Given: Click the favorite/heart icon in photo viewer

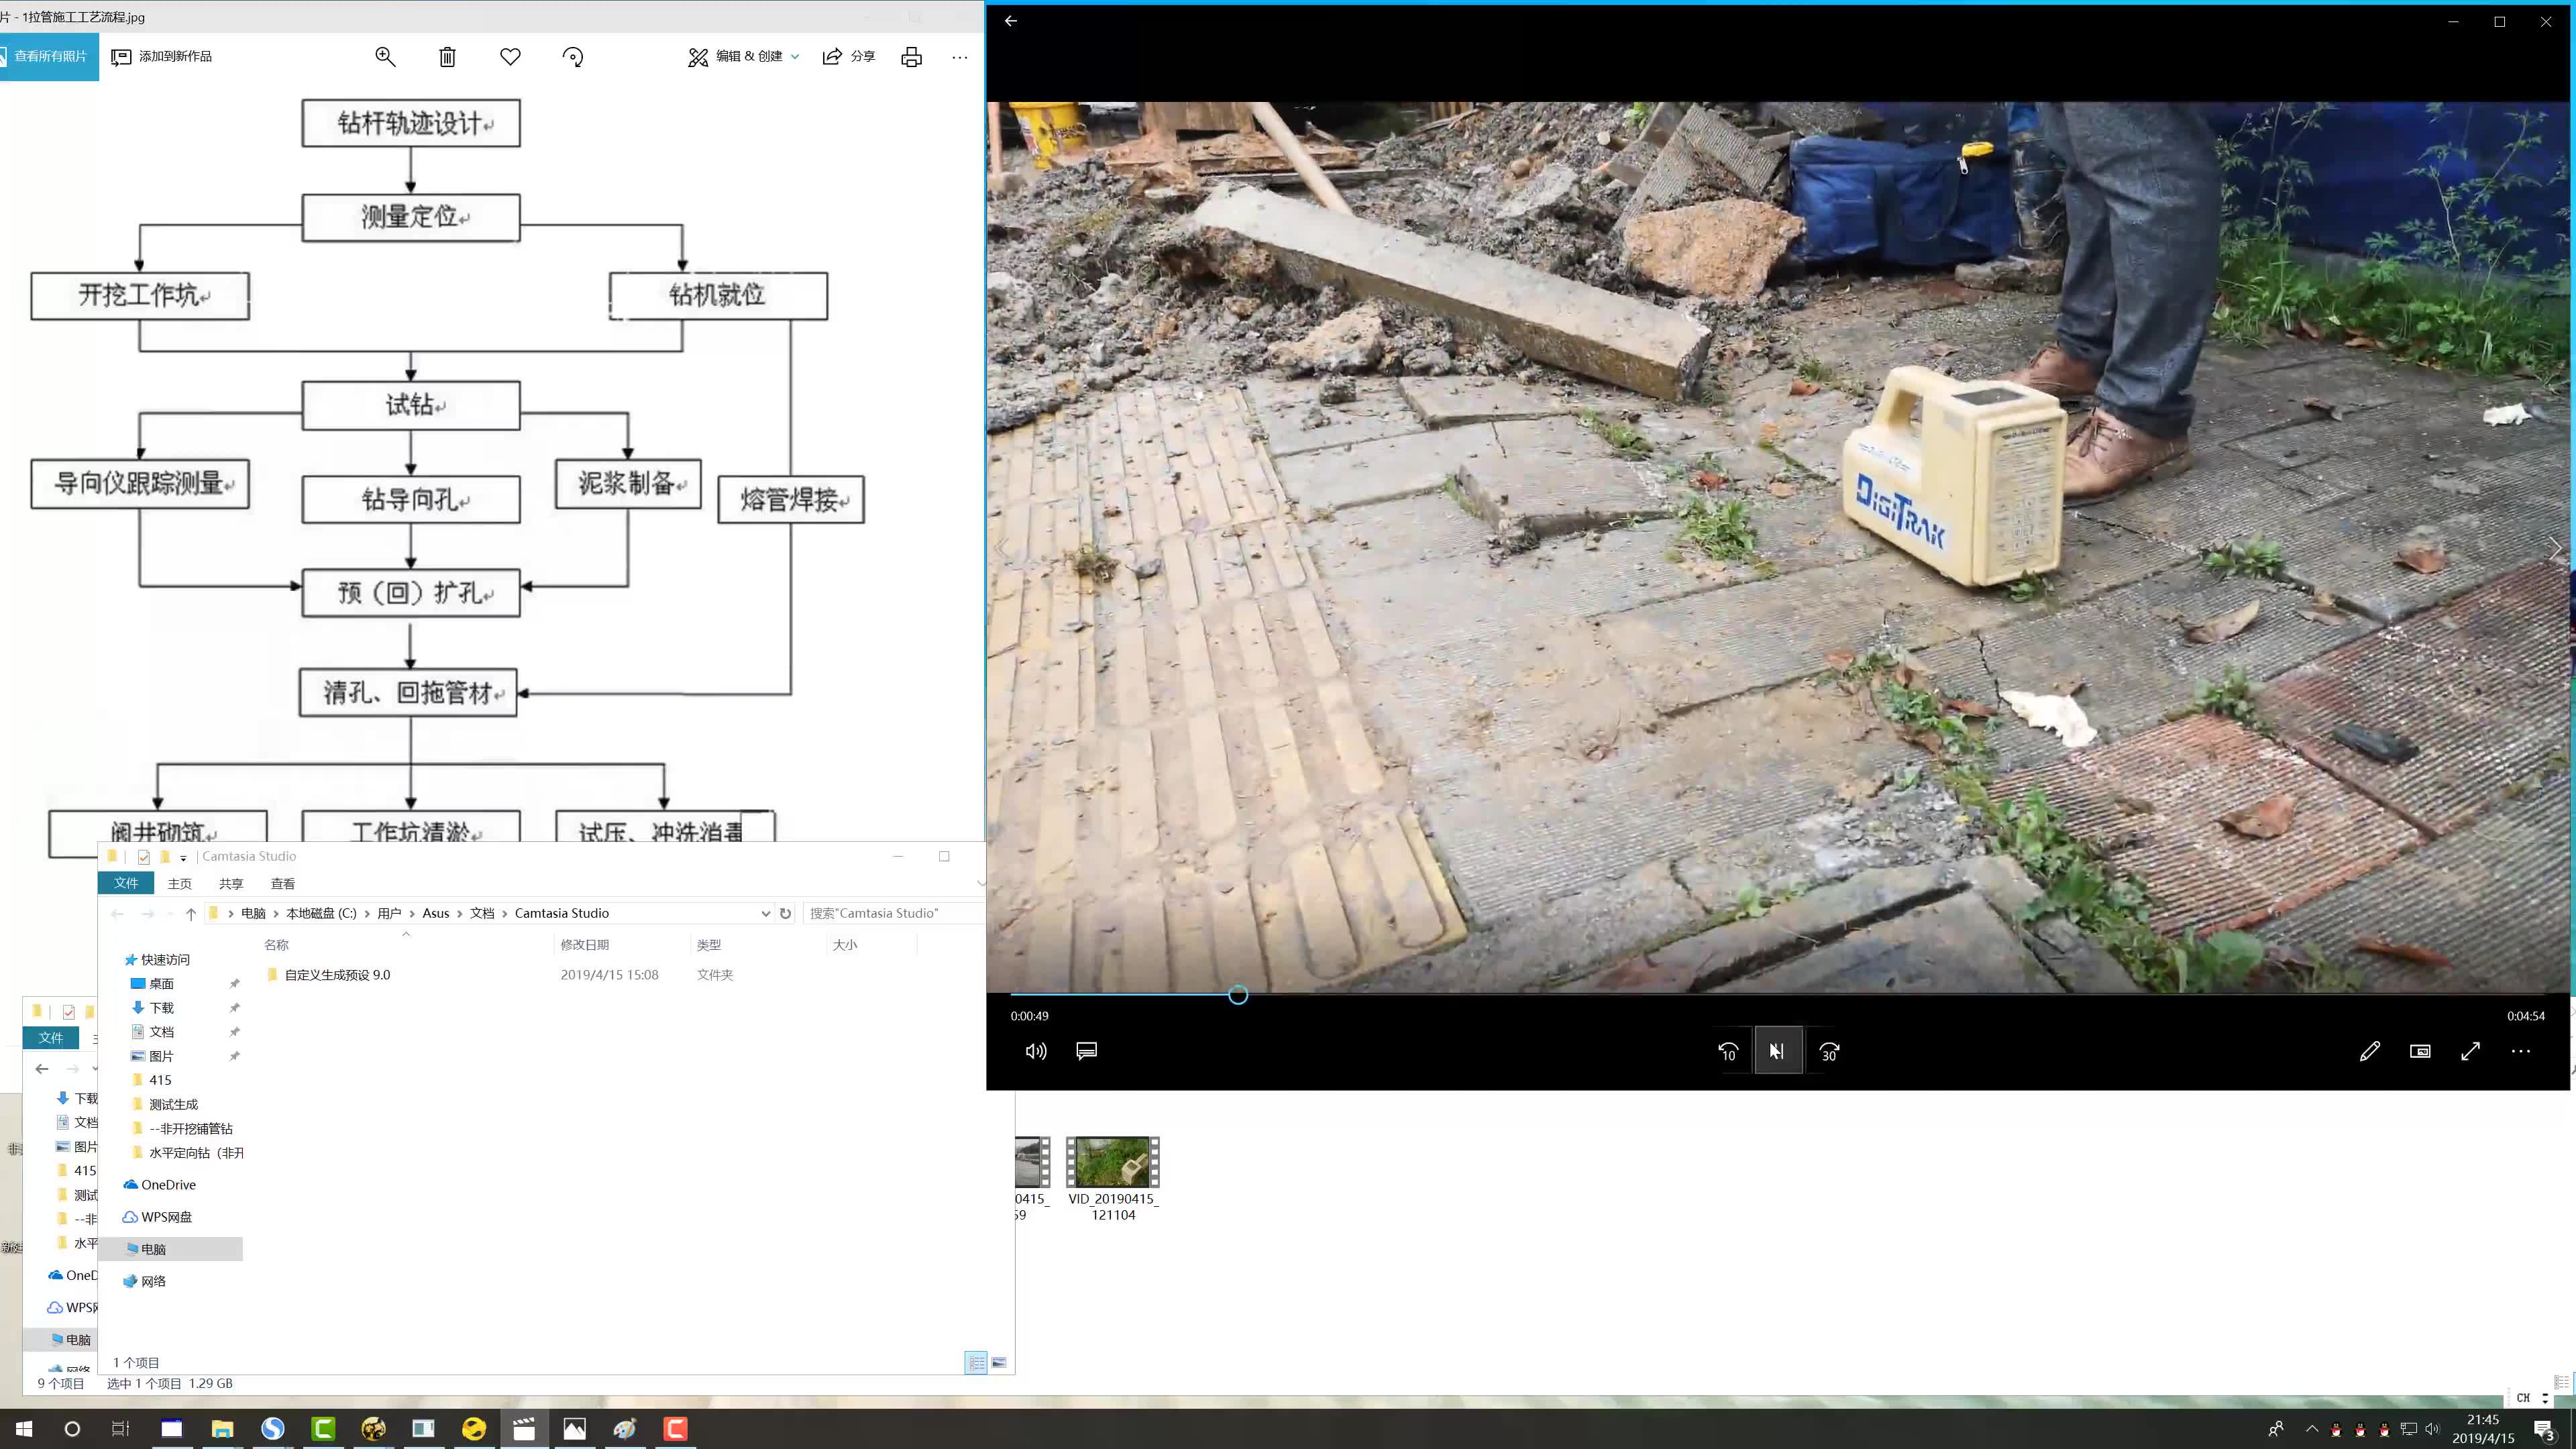Looking at the screenshot, I should [510, 56].
